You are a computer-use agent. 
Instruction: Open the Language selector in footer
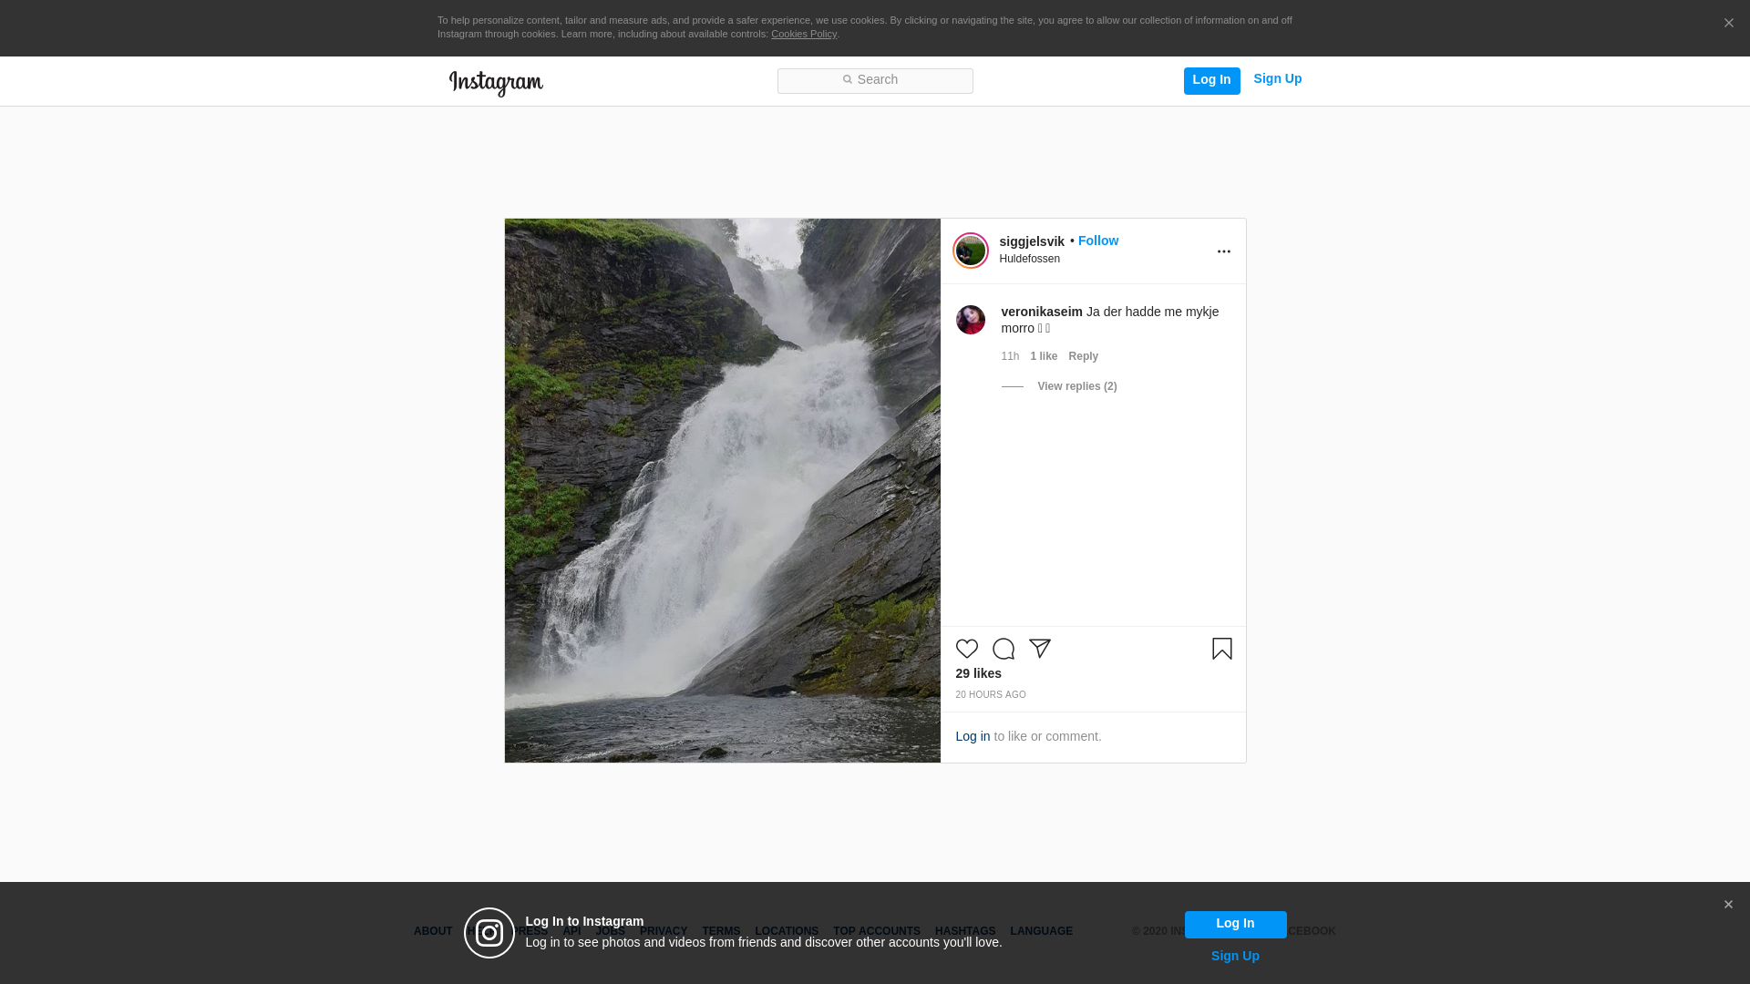[1041, 931]
